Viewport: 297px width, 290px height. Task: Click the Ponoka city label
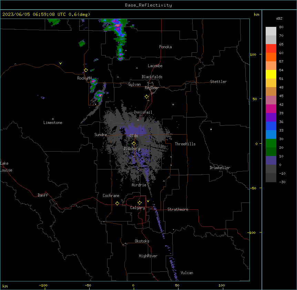pyautogui.click(x=165, y=47)
